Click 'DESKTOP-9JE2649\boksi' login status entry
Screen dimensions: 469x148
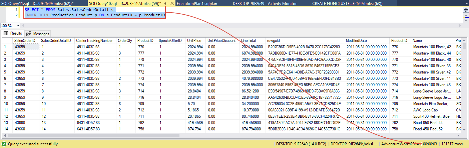pos(354,144)
